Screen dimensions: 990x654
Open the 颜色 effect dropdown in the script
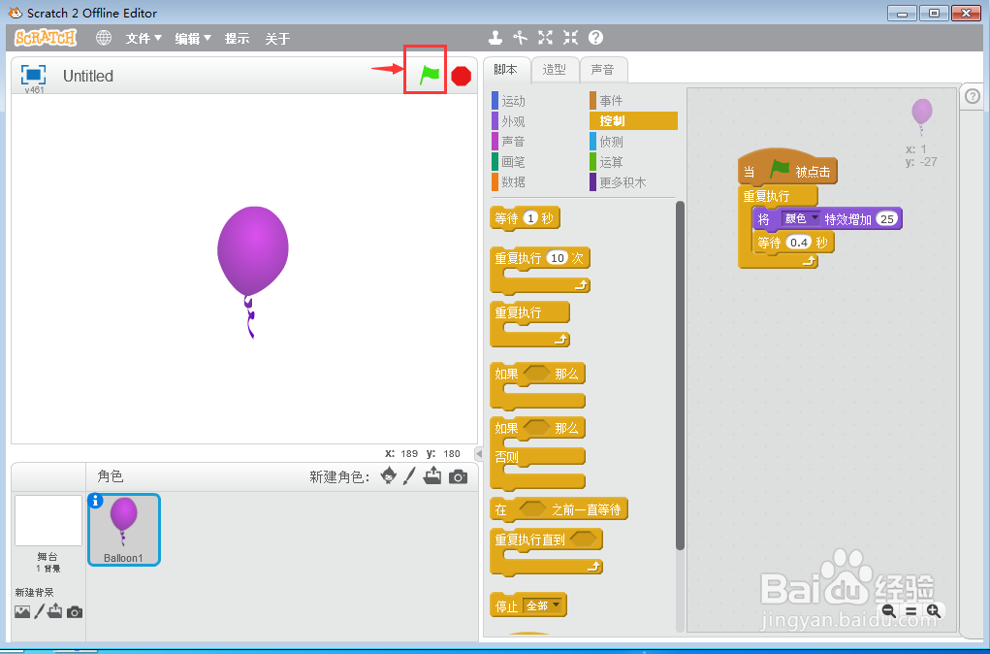click(x=802, y=218)
